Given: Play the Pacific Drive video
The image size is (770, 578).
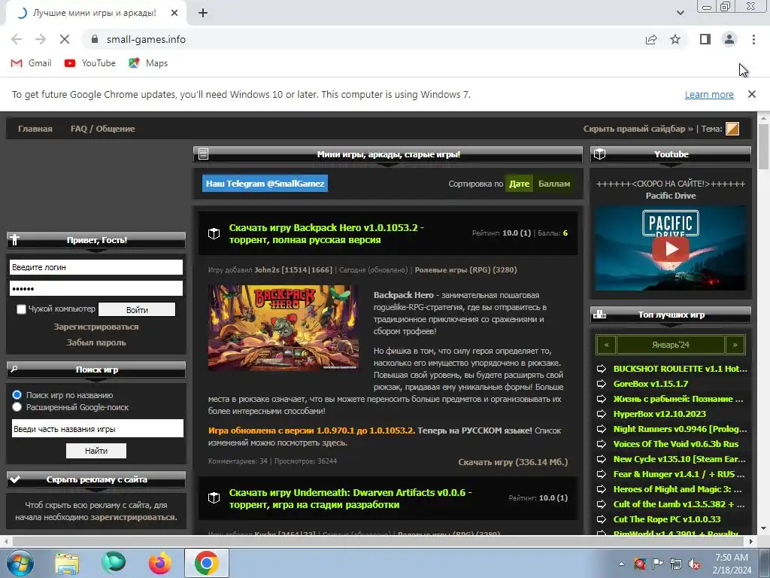Looking at the screenshot, I should tap(671, 248).
